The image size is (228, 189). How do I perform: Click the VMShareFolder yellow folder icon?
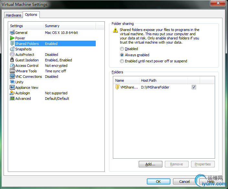coord(117,87)
